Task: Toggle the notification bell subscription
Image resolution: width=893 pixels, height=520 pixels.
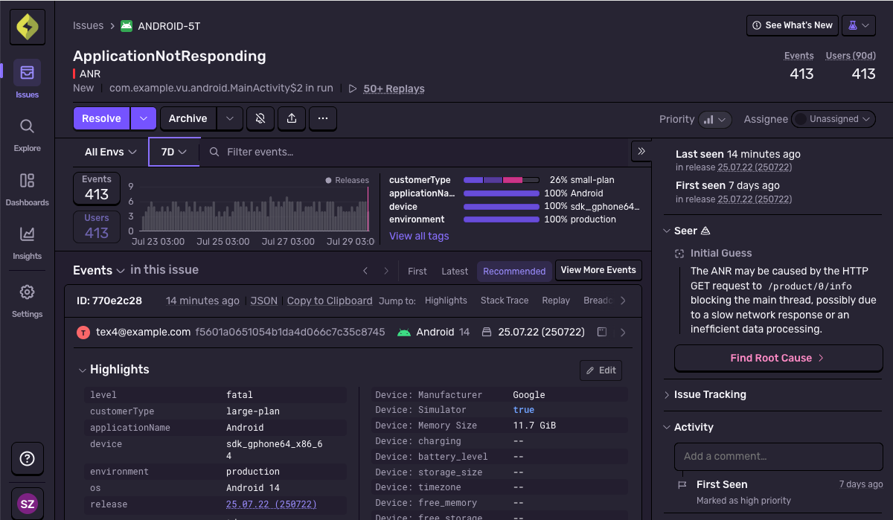Action: coord(260,118)
